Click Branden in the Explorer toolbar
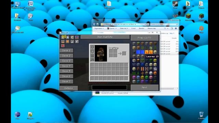This screenshot has width=219, height=123. 141,28
